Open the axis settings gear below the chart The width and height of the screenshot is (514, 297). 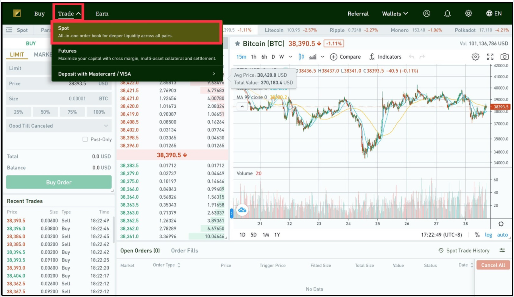coord(501,224)
